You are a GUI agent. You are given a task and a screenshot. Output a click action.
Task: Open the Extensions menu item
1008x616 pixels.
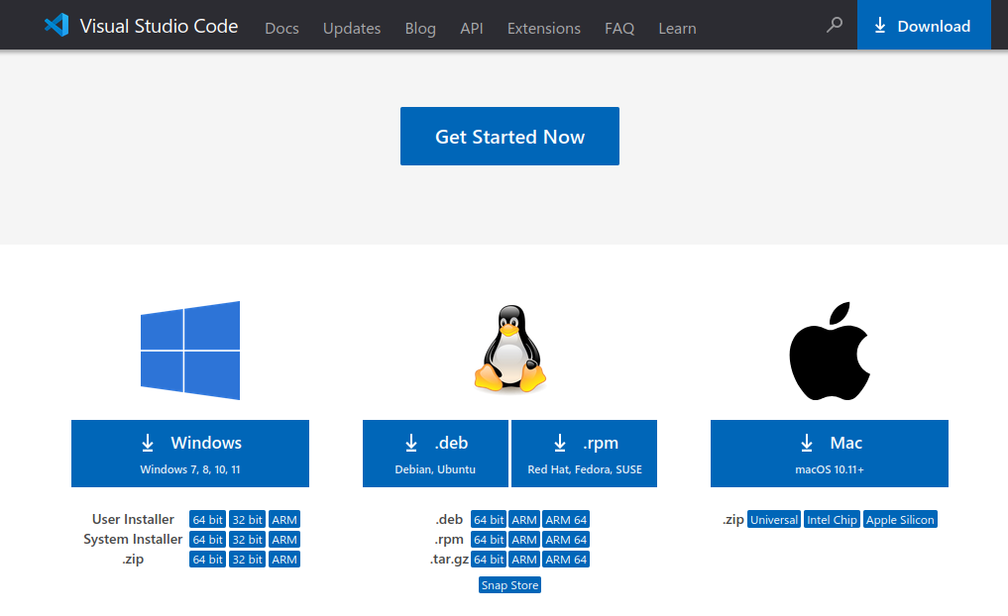(544, 29)
